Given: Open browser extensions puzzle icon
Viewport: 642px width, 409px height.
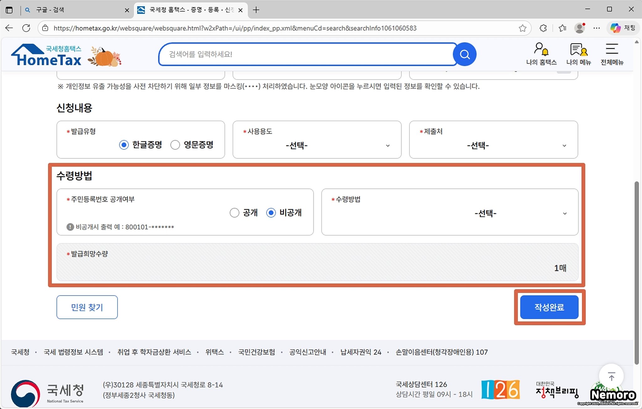Looking at the screenshot, I should (x=543, y=28).
